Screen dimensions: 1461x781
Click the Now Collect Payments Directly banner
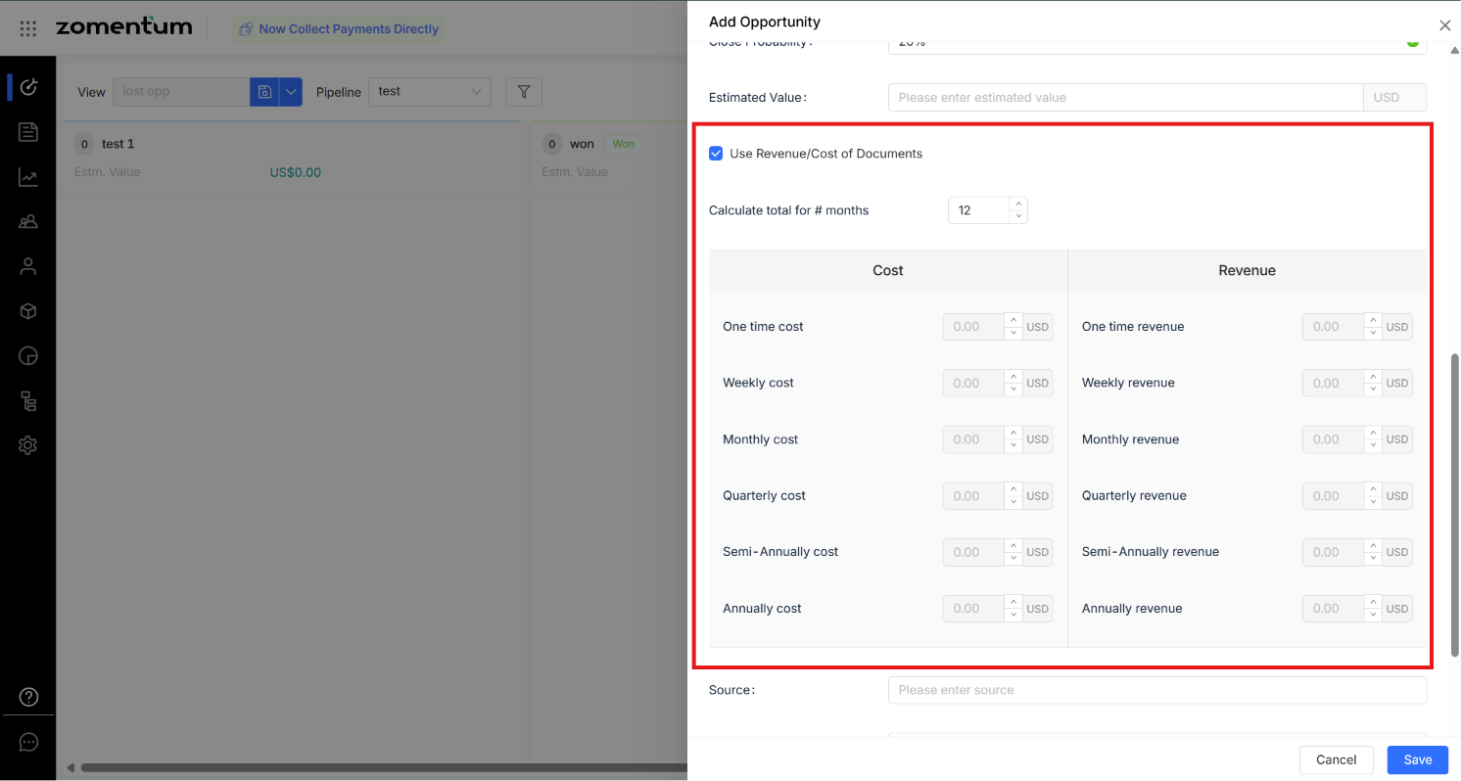click(x=339, y=29)
